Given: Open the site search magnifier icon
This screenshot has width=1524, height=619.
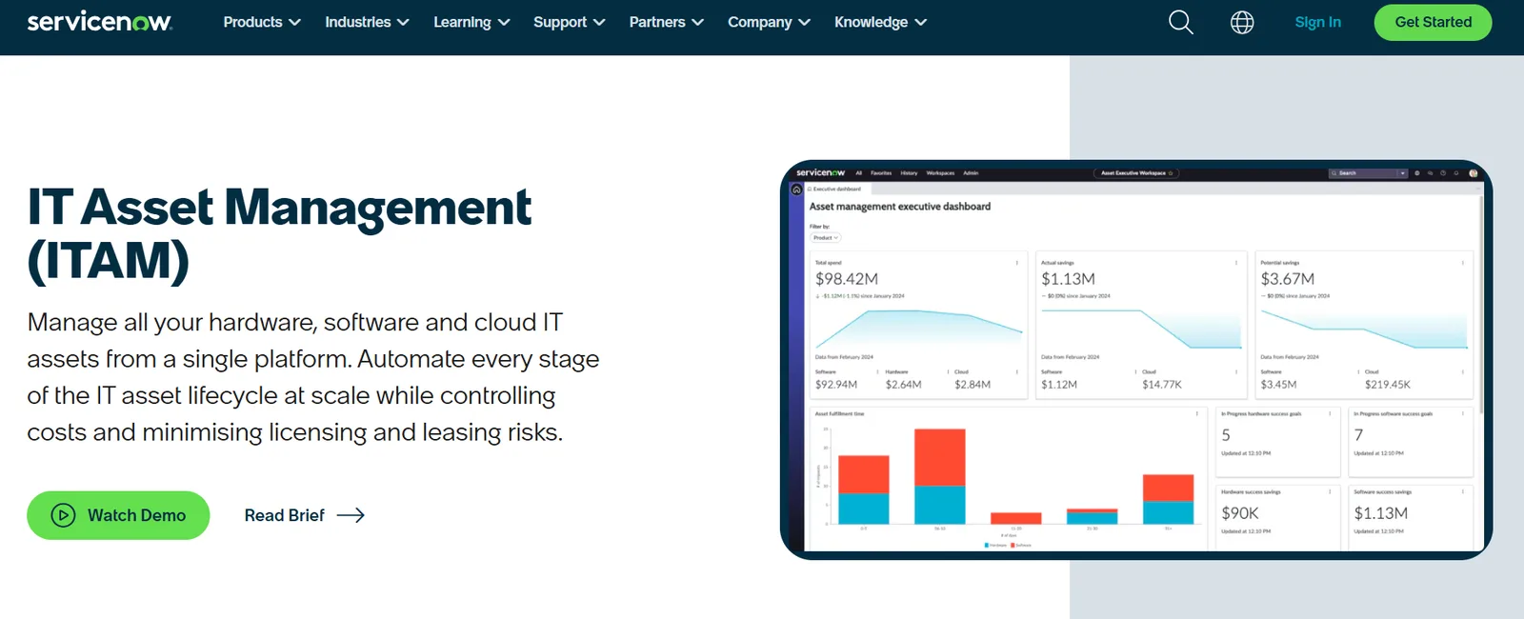Looking at the screenshot, I should 1181,22.
